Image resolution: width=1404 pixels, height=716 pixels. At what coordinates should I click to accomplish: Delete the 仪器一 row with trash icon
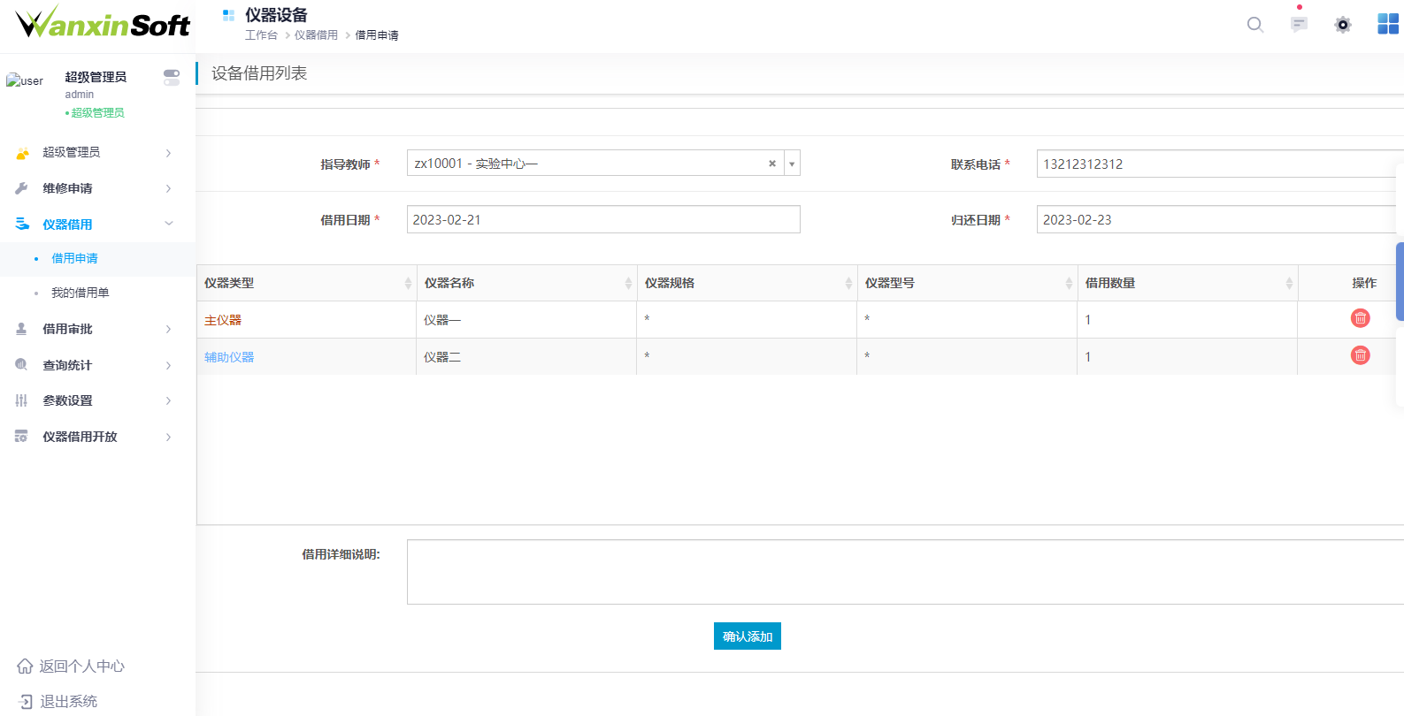point(1360,318)
